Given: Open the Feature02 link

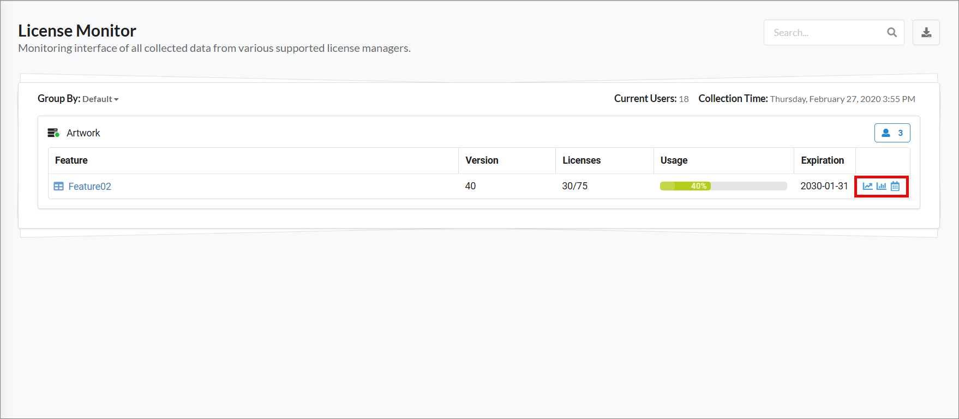Looking at the screenshot, I should (x=89, y=187).
